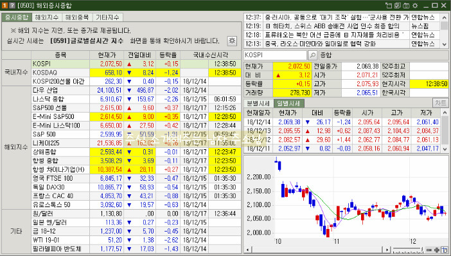Select the 금 18-12 row
The image size is (451, 256).
[136, 231]
